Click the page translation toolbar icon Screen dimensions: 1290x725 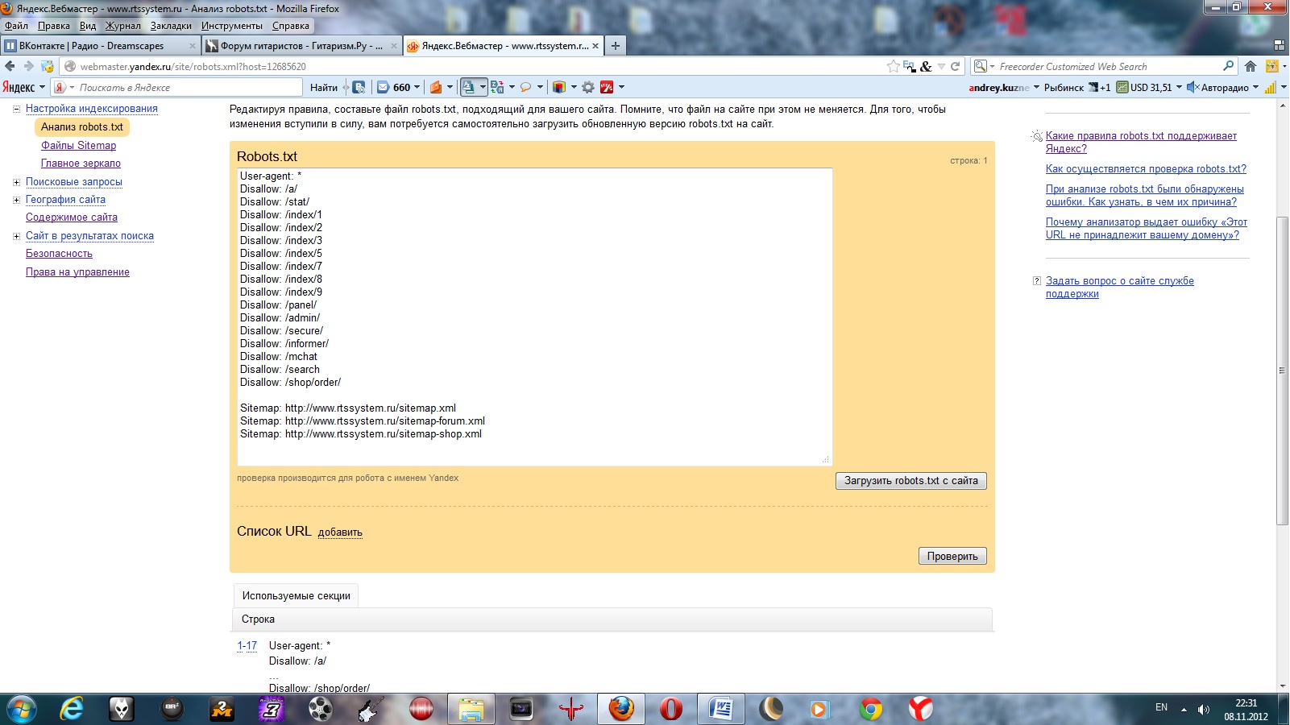point(497,87)
